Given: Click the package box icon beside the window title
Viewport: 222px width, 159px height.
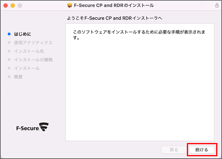Looking at the screenshot, I should click(x=69, y=5).
